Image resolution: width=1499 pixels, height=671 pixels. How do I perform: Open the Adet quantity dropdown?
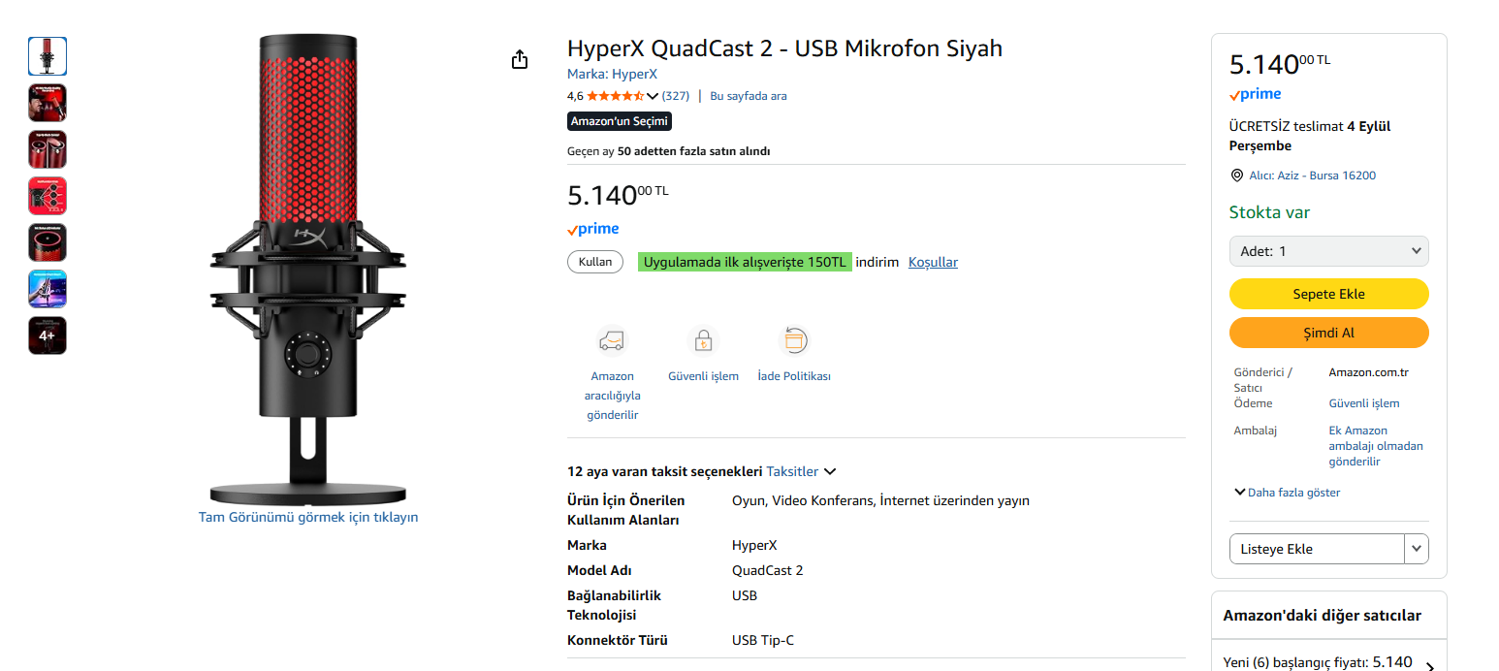click(1328, 251)
